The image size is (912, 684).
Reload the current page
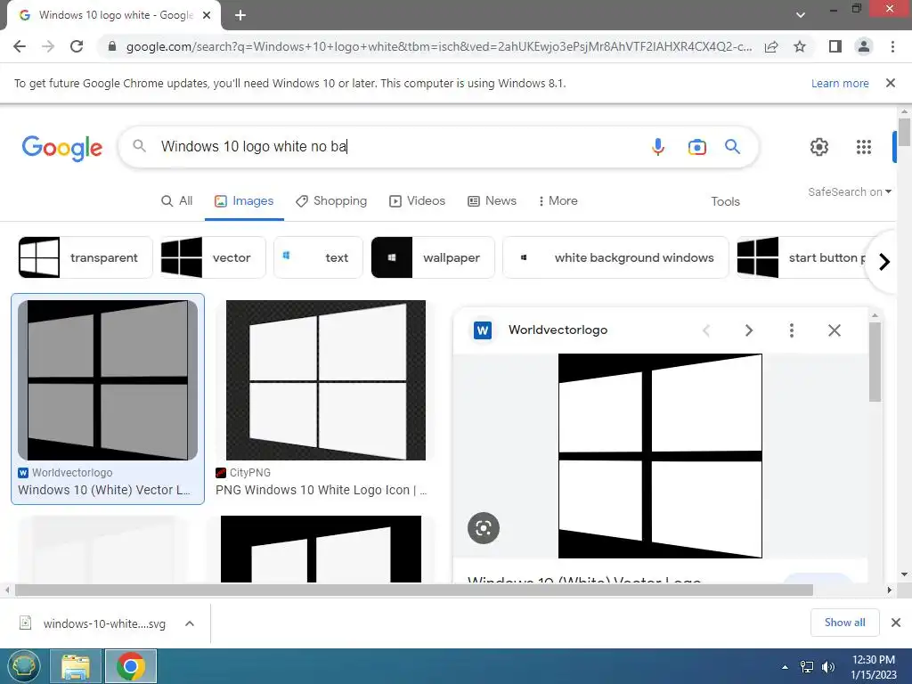[77, 46]
